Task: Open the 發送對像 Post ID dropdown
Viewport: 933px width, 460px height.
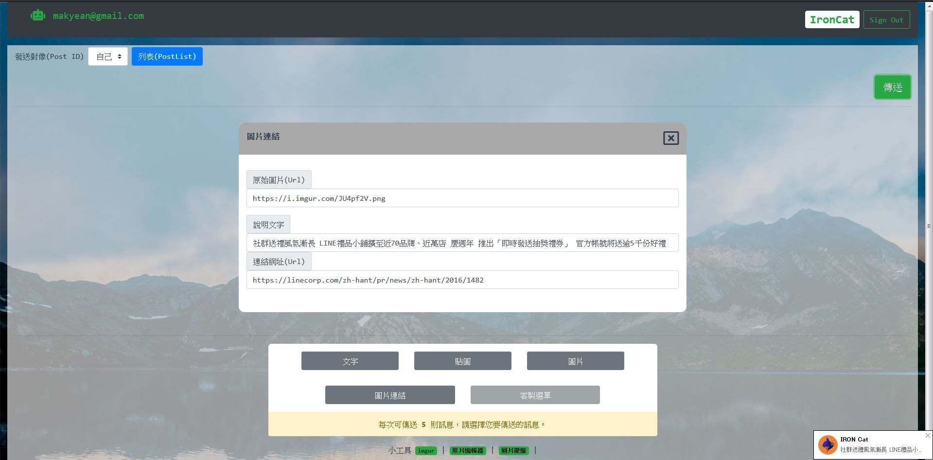Action: tap(108, 56)
